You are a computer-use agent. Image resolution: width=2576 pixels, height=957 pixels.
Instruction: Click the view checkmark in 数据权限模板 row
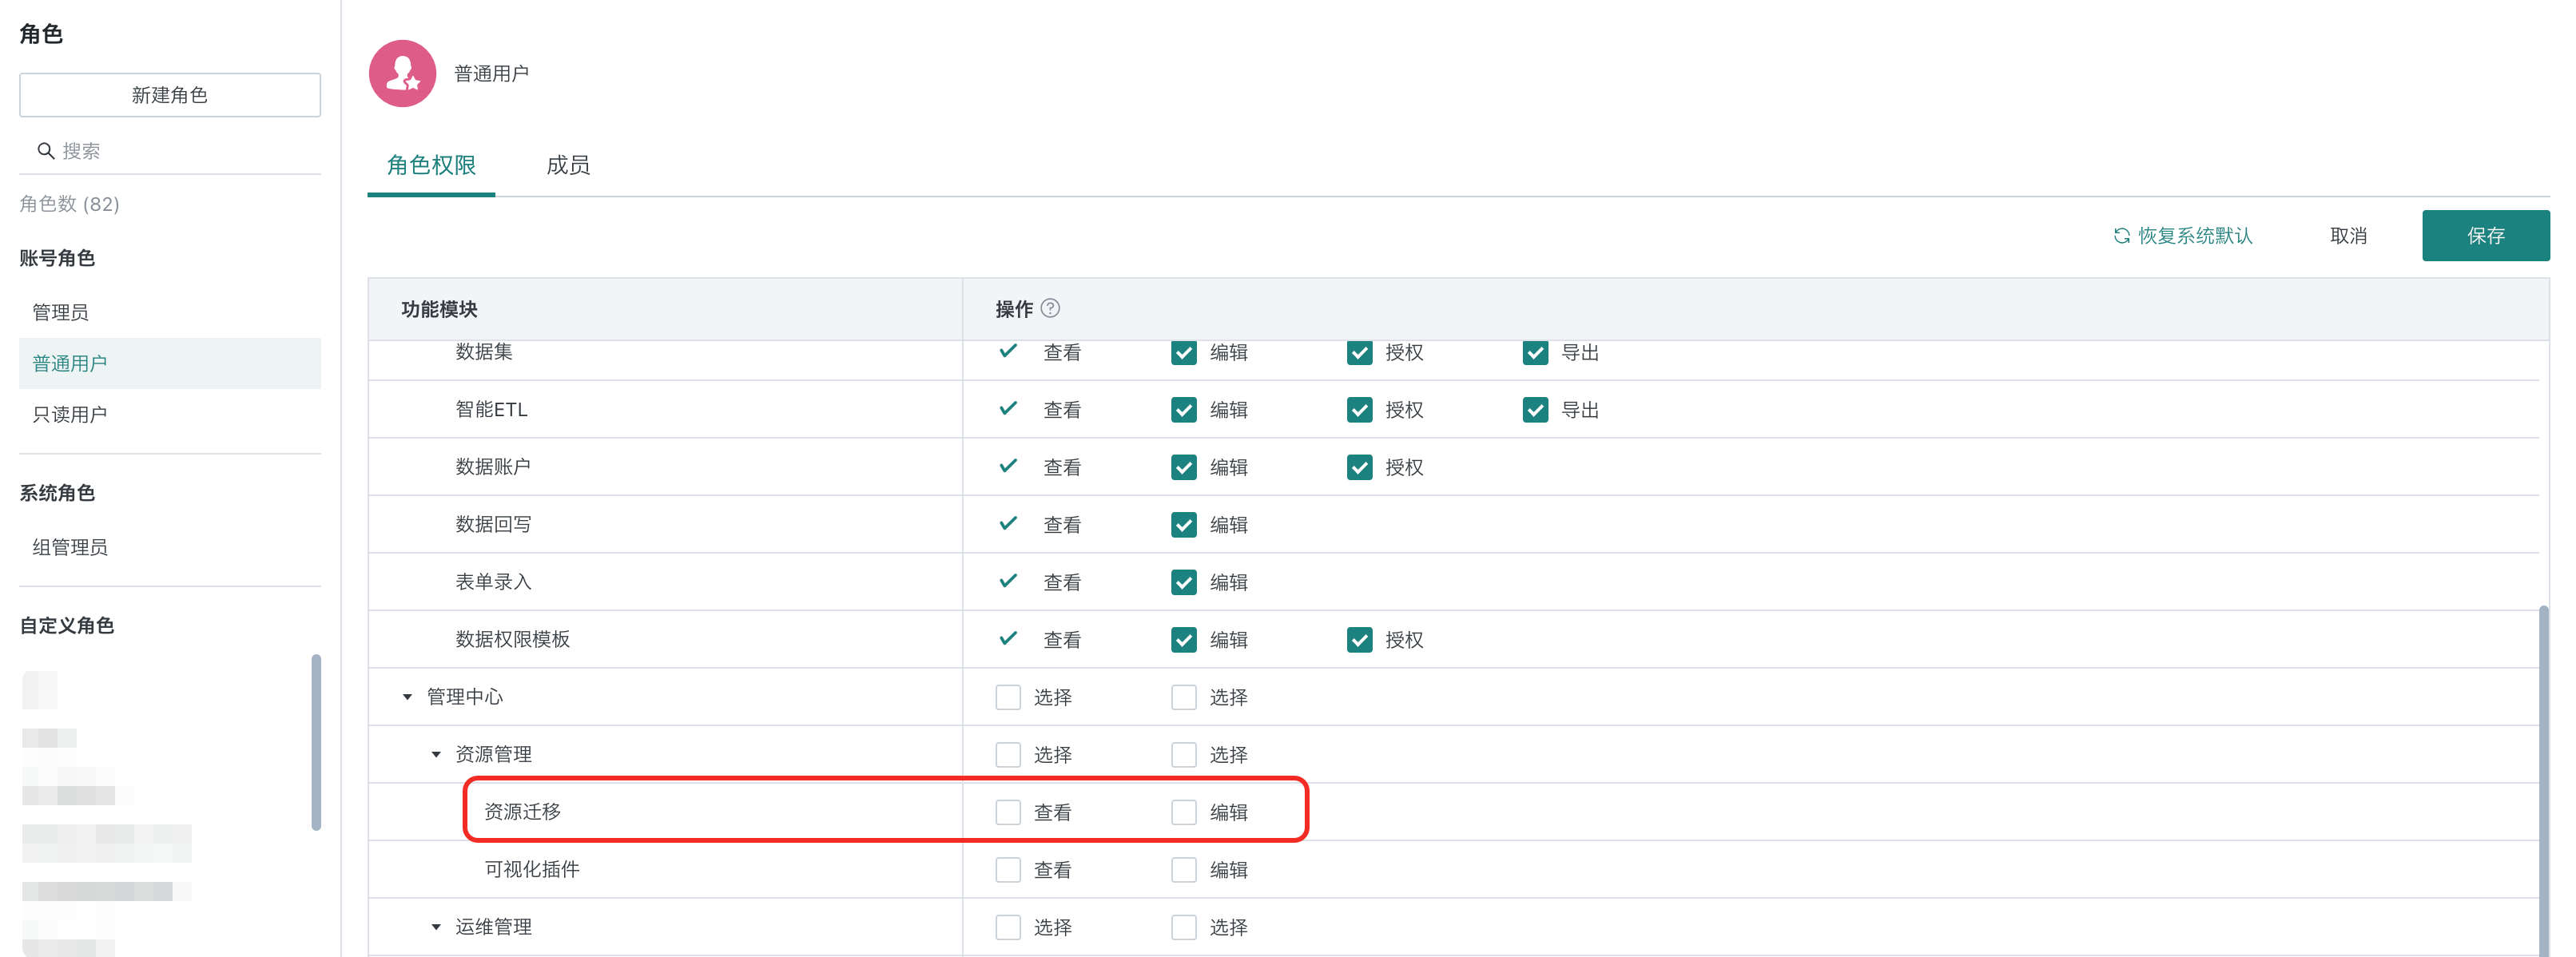1008,638
